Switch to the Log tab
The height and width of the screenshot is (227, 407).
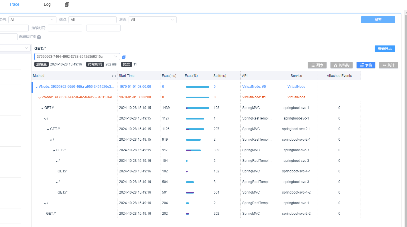[47, 4]
